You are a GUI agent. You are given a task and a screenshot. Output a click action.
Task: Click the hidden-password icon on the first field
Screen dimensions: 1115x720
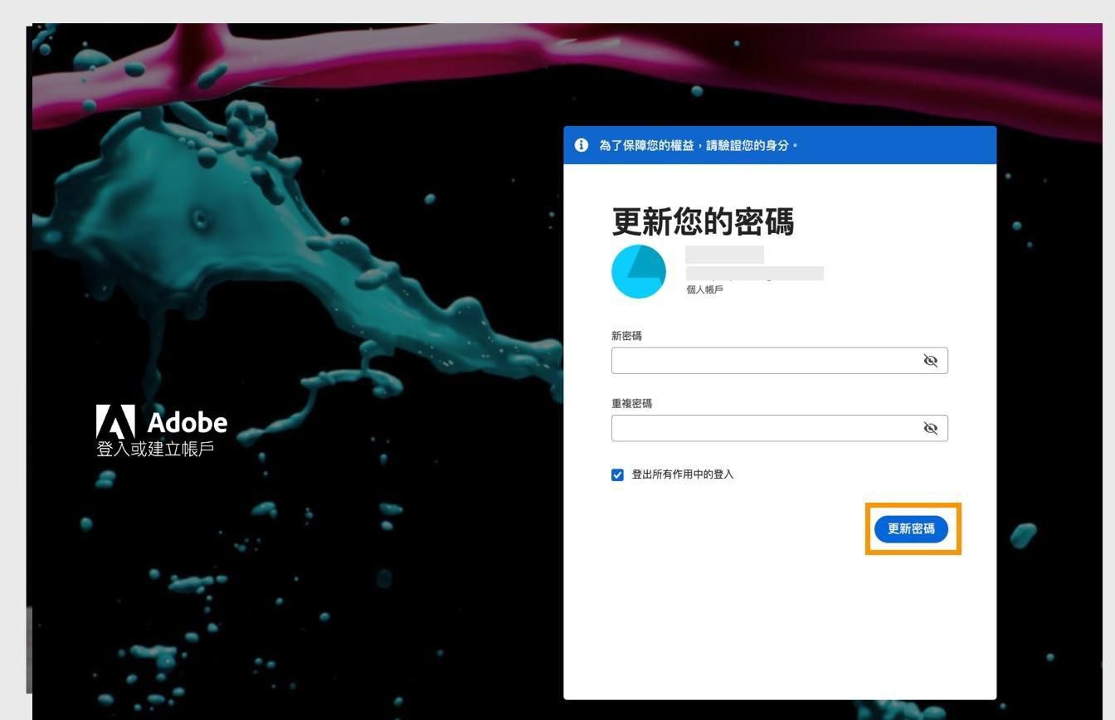(x=929, y=360)
